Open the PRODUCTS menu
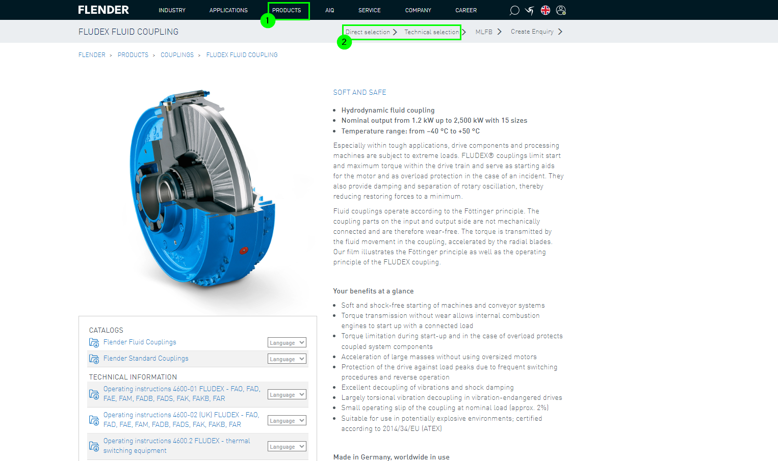 point(287,10)
